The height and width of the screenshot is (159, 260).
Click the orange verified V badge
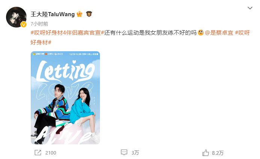pyautogui.click(x=24, y=24)
